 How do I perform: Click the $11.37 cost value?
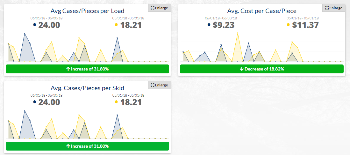(x=305, y=25)
